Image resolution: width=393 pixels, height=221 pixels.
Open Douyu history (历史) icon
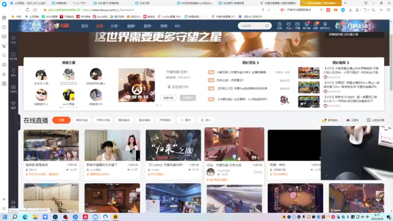pyautogui.click(x=280, y=26)
